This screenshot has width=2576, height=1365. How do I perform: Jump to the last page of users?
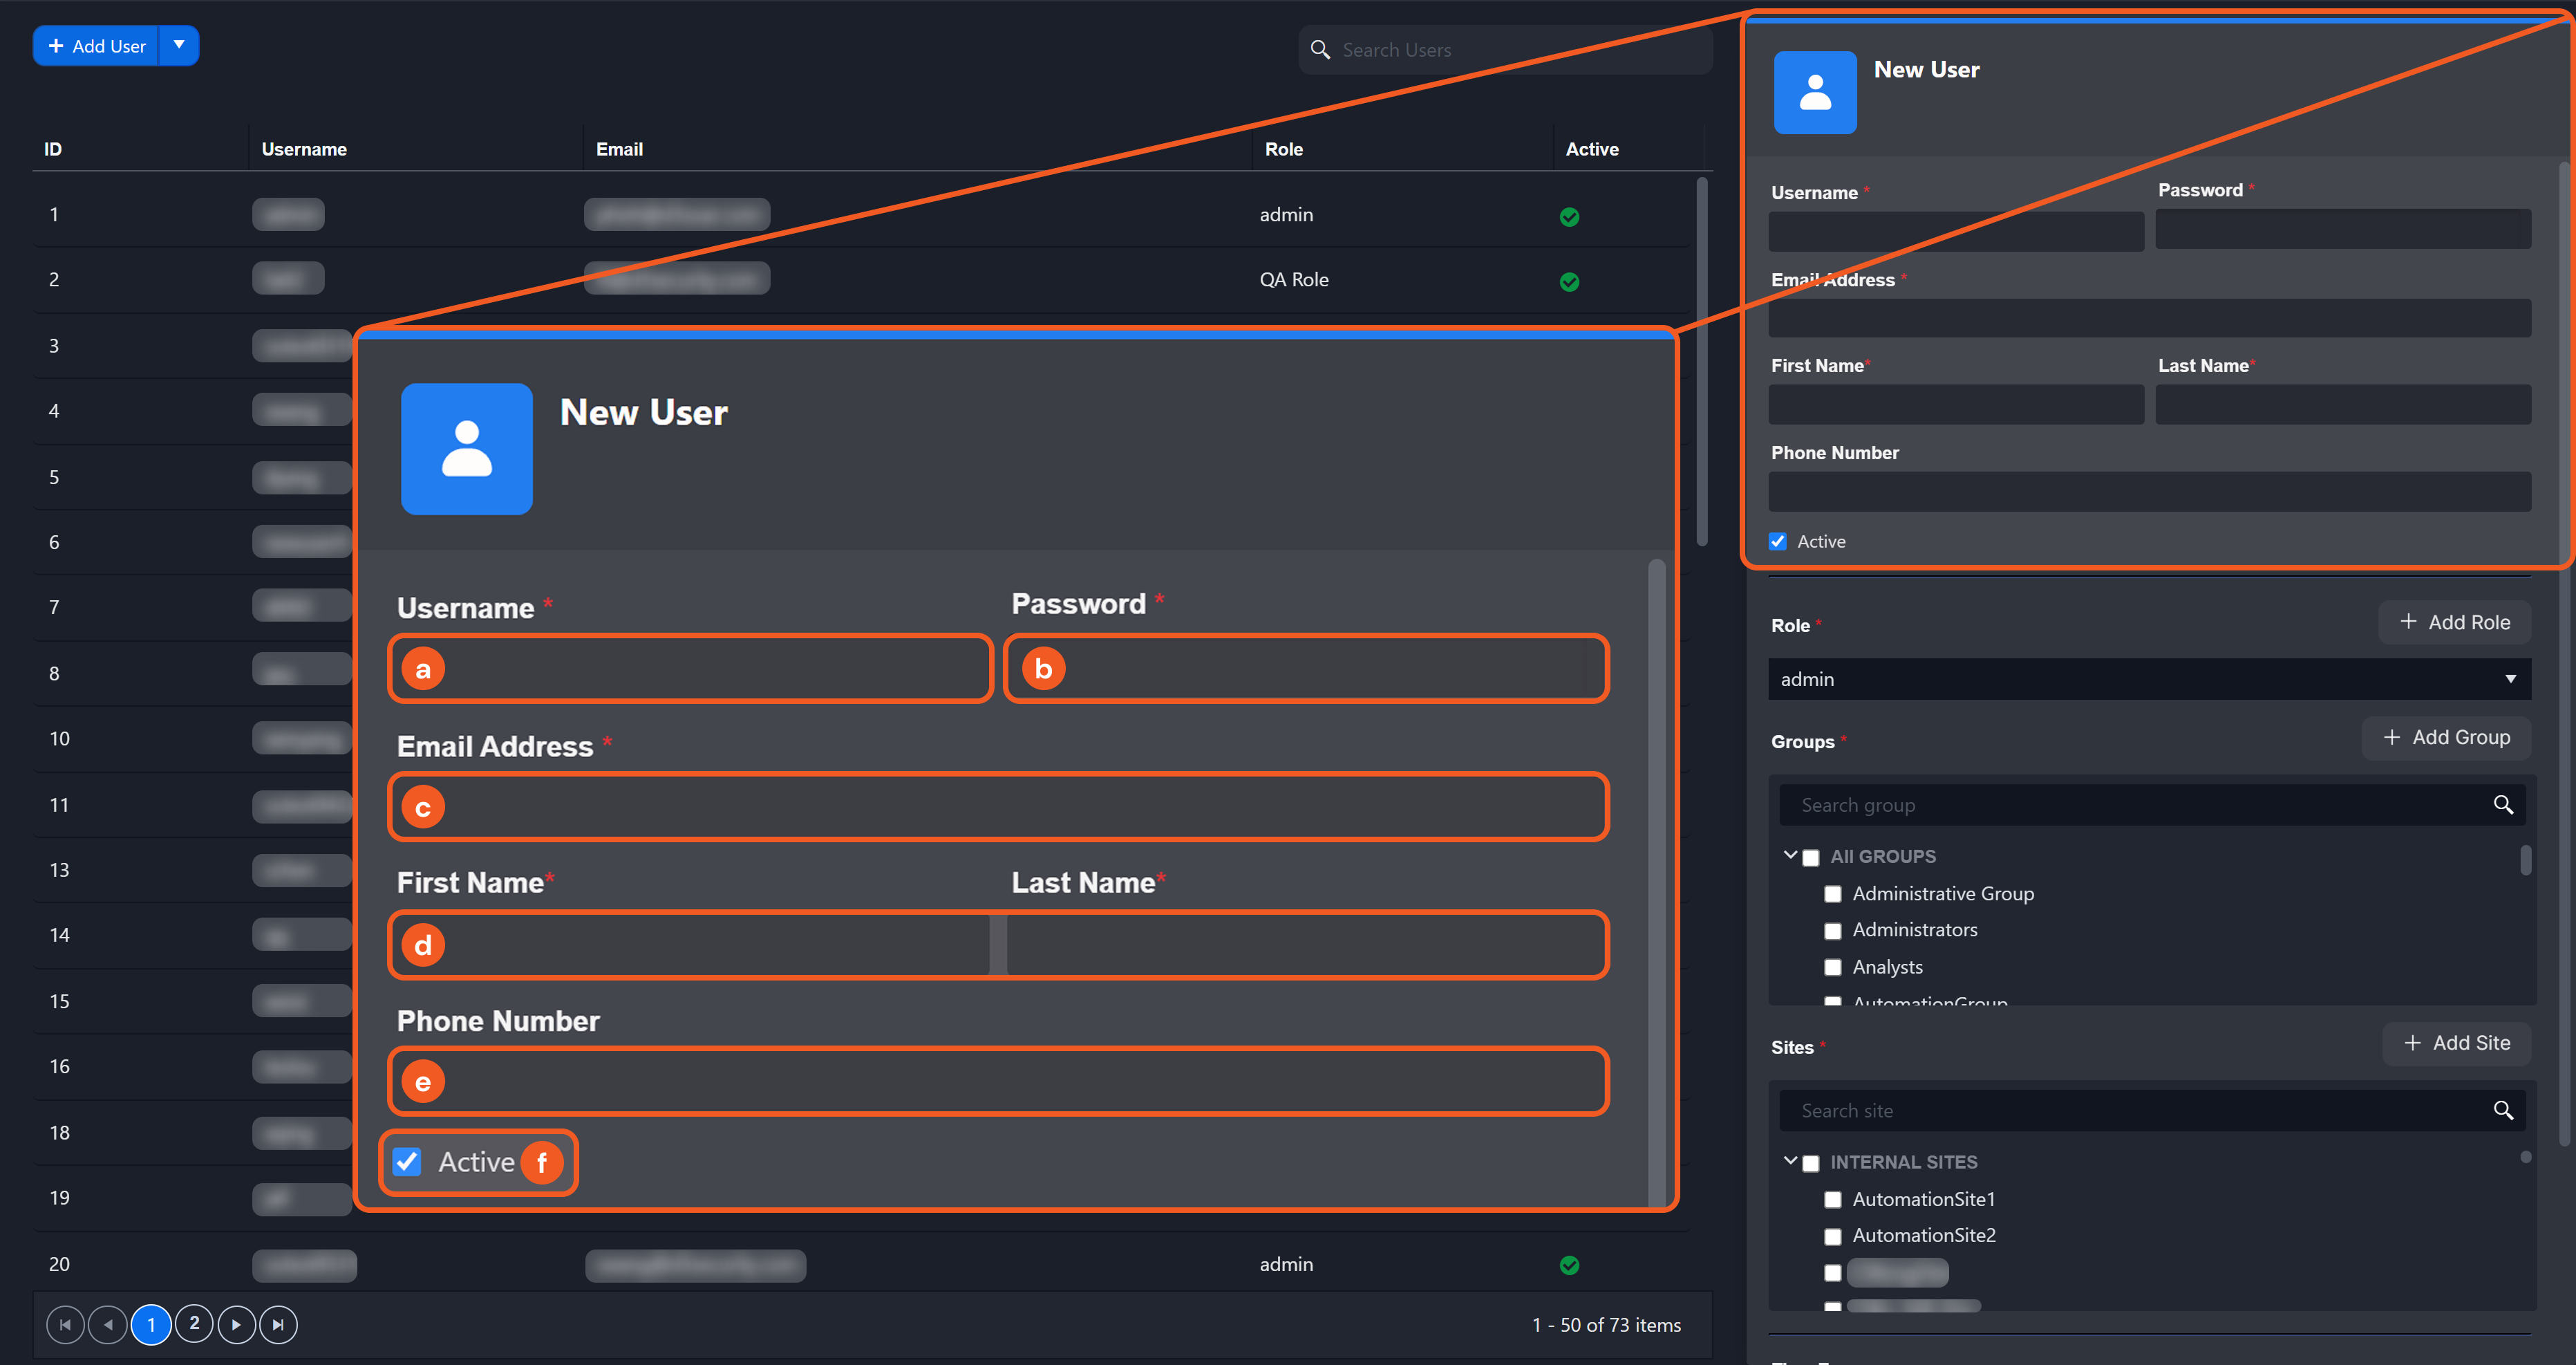pos(278,1324)
